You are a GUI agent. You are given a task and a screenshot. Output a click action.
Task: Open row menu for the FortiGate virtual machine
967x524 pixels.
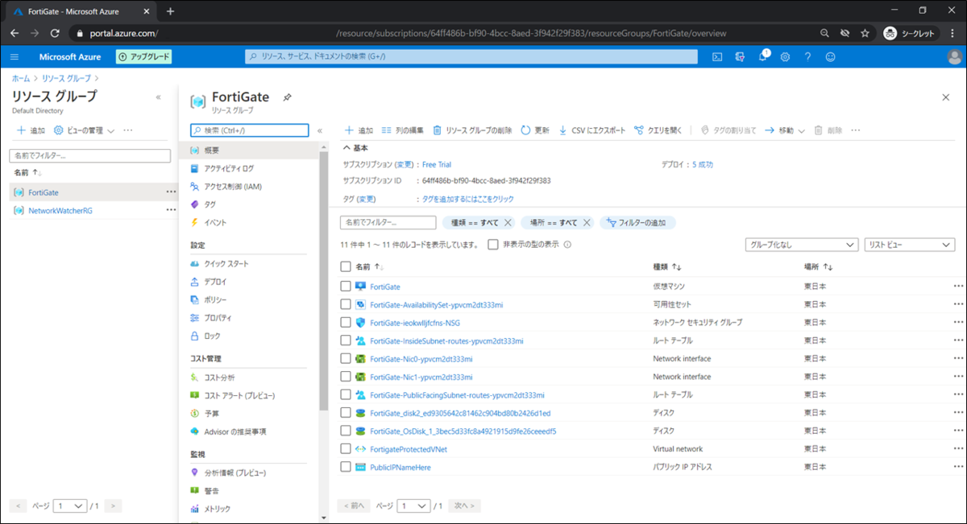tap(958, 286)
